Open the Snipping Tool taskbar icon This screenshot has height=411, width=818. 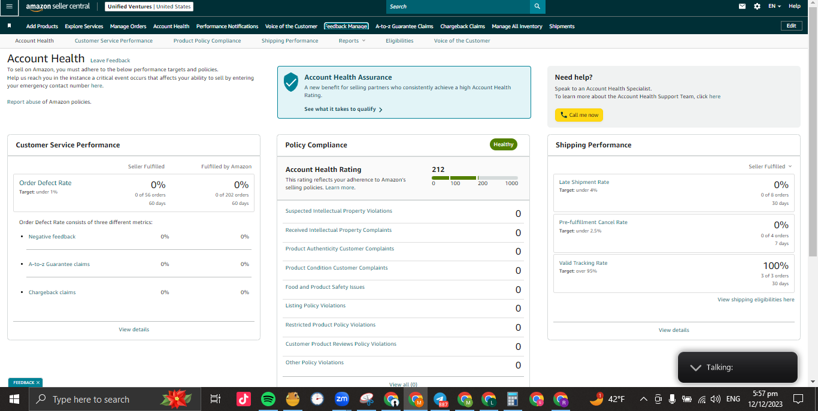pyautogui.click(x=366, y=399)
